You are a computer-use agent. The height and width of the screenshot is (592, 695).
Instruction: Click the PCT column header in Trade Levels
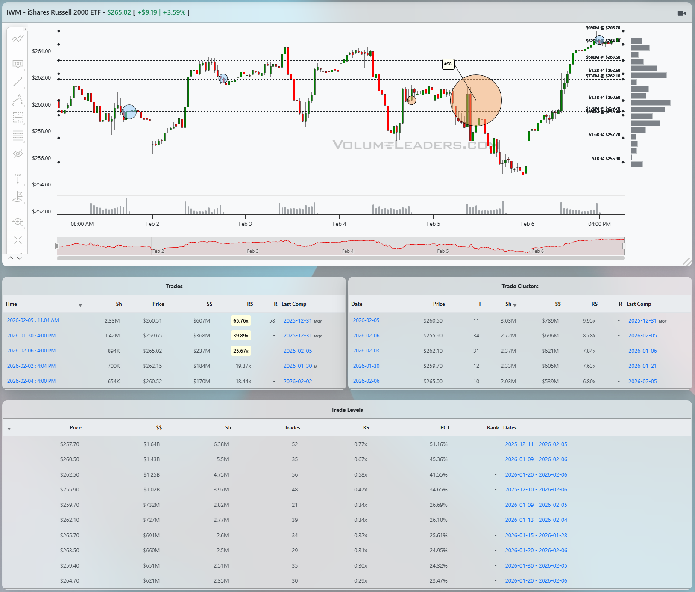[x=445, y=428]
